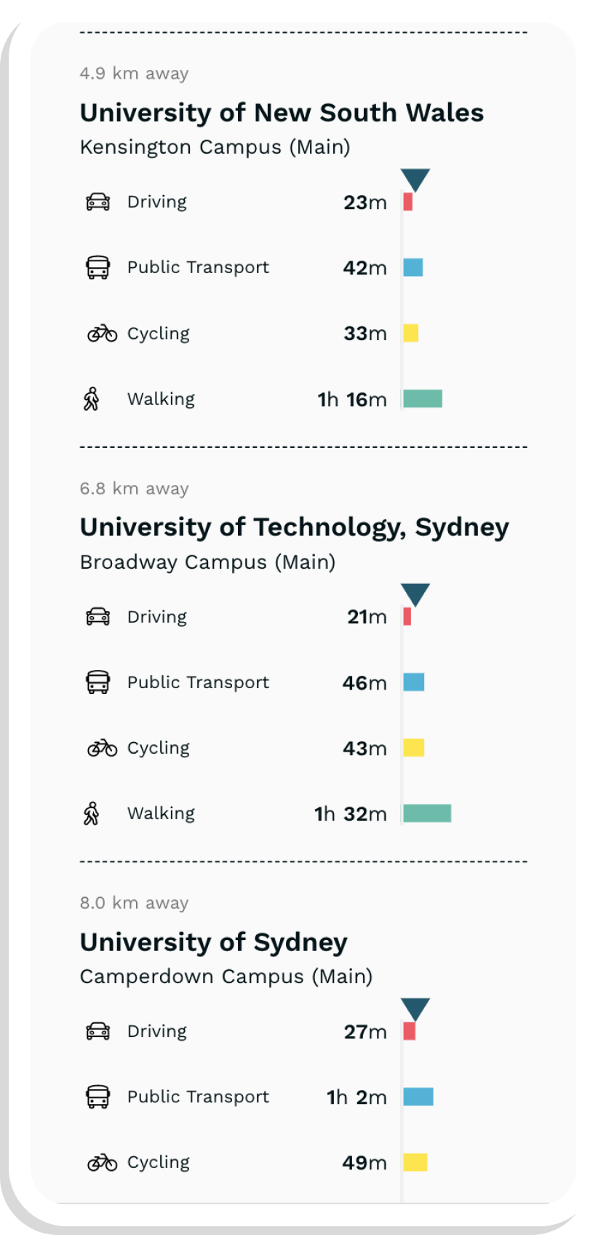This screenshot has width=598, height=1235.
Task: Click the bus icon under Camperdown Campus
Action: [98, 1097]
